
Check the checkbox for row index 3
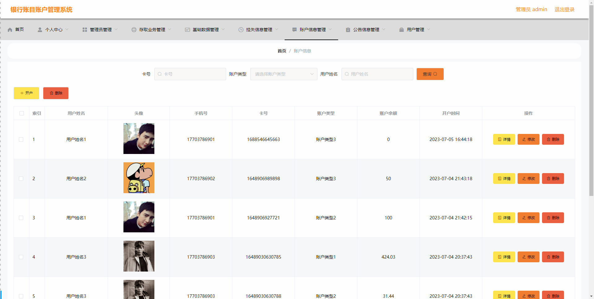point(21,218)
